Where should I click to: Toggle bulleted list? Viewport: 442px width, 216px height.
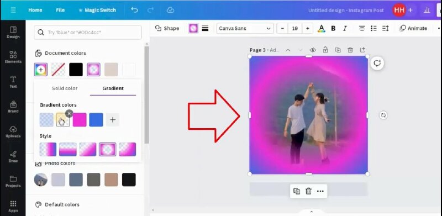pos(373,28)
